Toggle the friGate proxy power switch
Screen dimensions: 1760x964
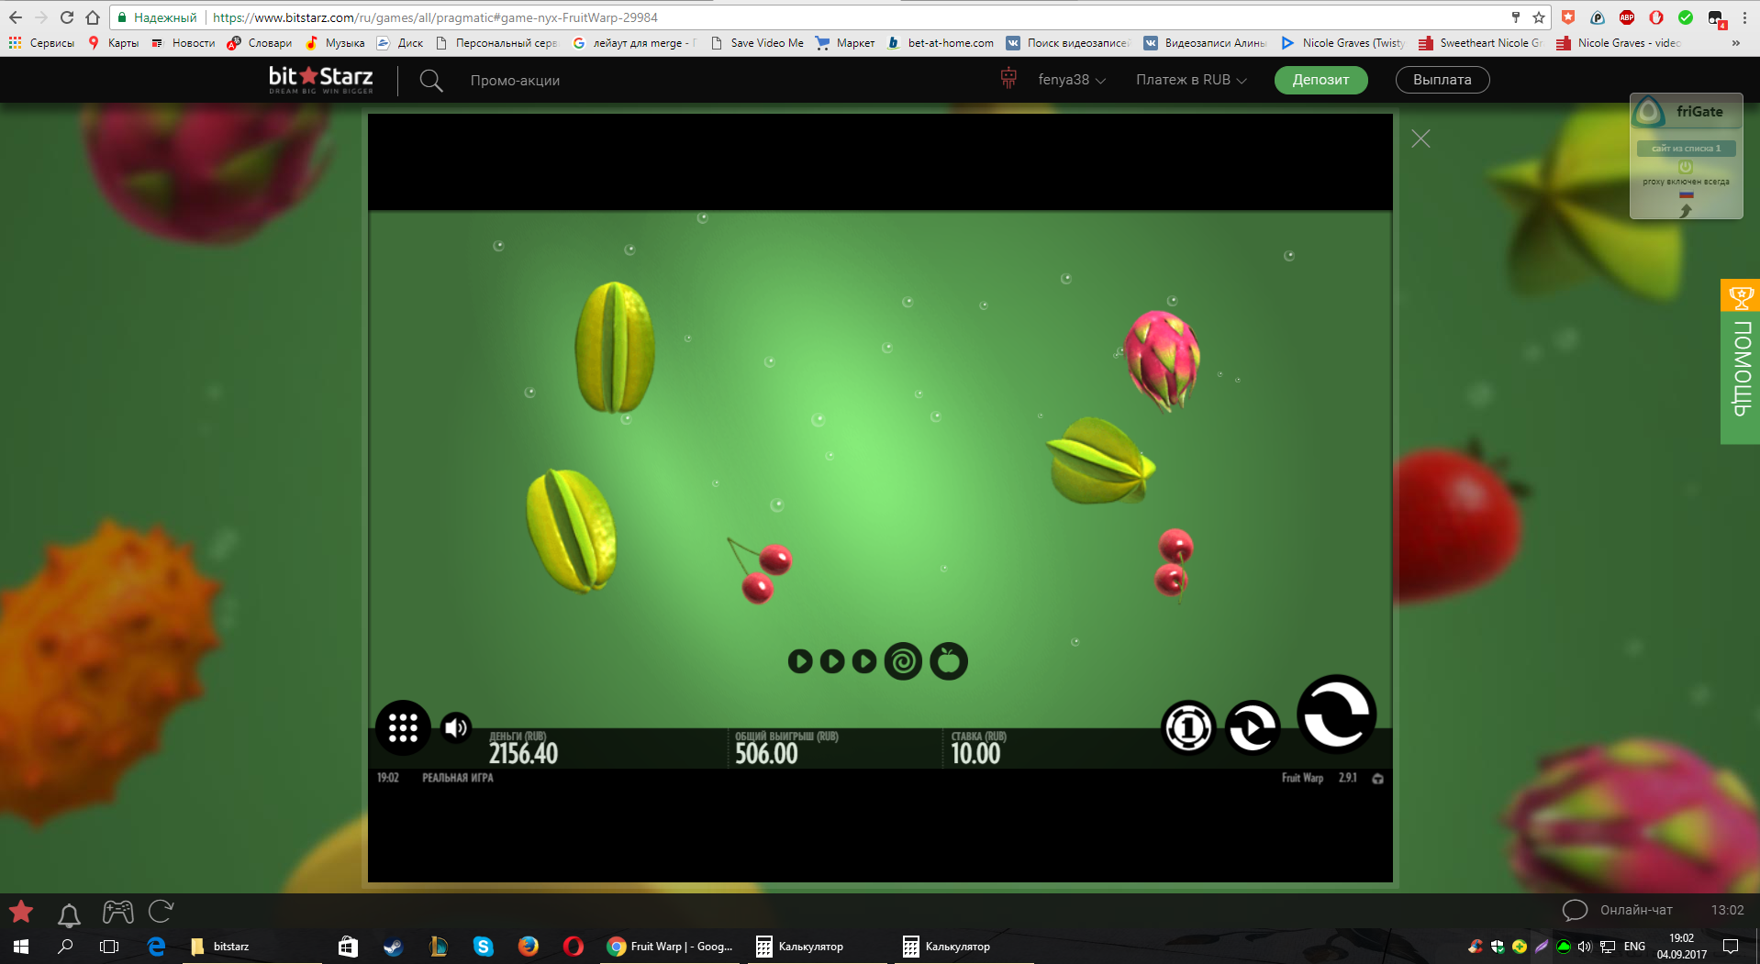pyautogui.click(x=1685, y=166)
